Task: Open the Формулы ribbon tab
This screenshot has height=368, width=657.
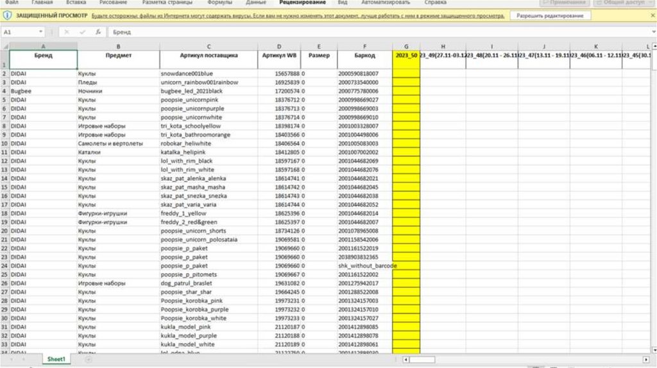Action: (x=219, y=3)
